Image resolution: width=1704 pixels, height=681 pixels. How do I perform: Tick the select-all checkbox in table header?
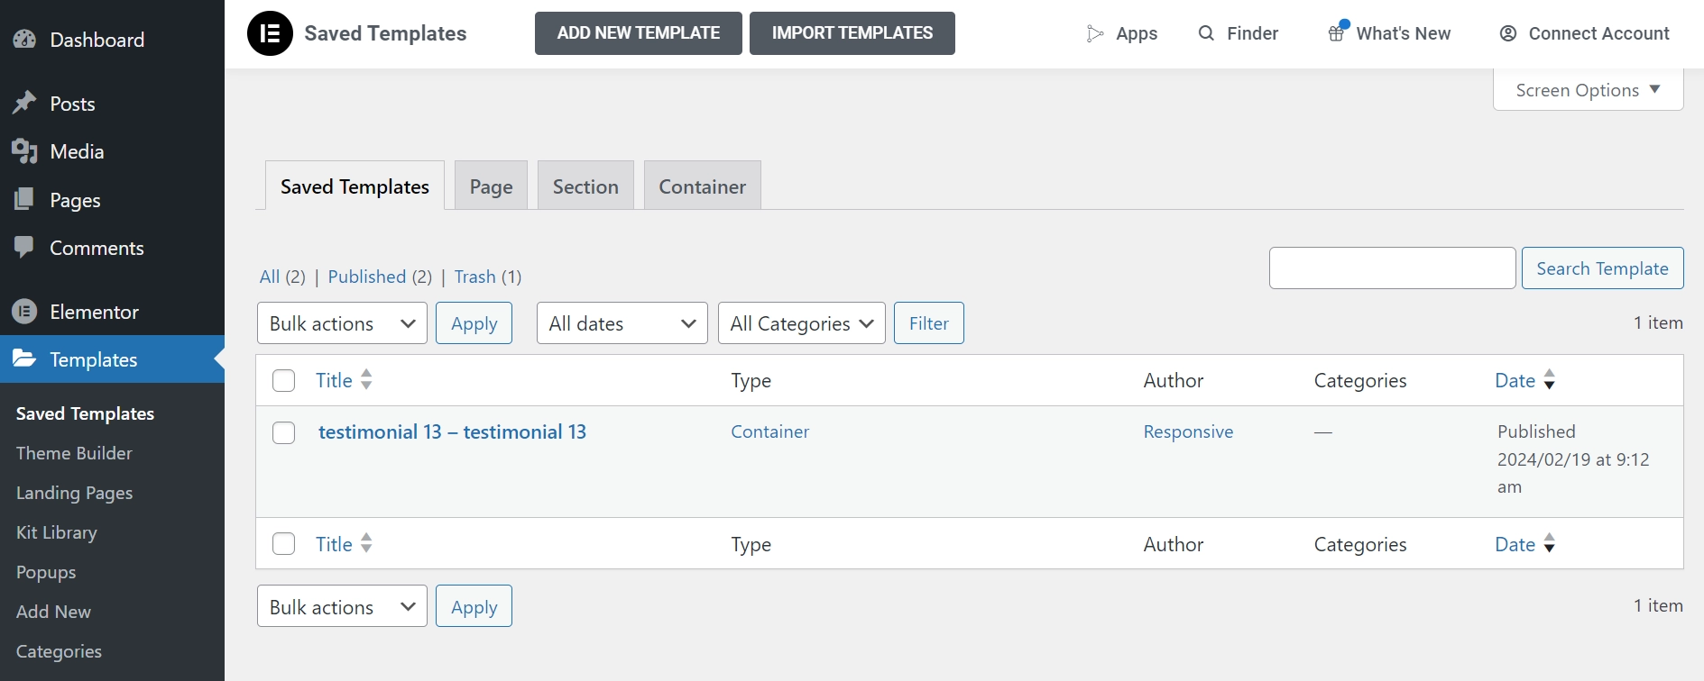(284, 381)
